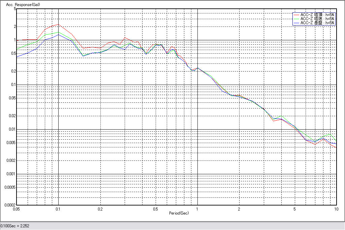Click the status bar reading 0.100Sec = 2.252
The width and height of the screenshot is (345, 230).
click(x=15, y=226)
